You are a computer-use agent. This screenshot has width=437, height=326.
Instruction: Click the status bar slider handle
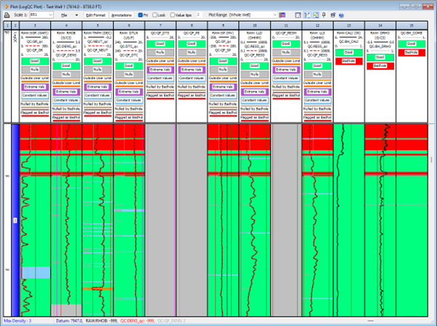point(370,321)
